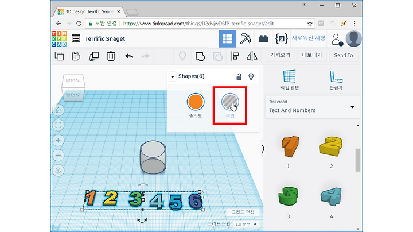Open the Align tool

pos(235,56)
